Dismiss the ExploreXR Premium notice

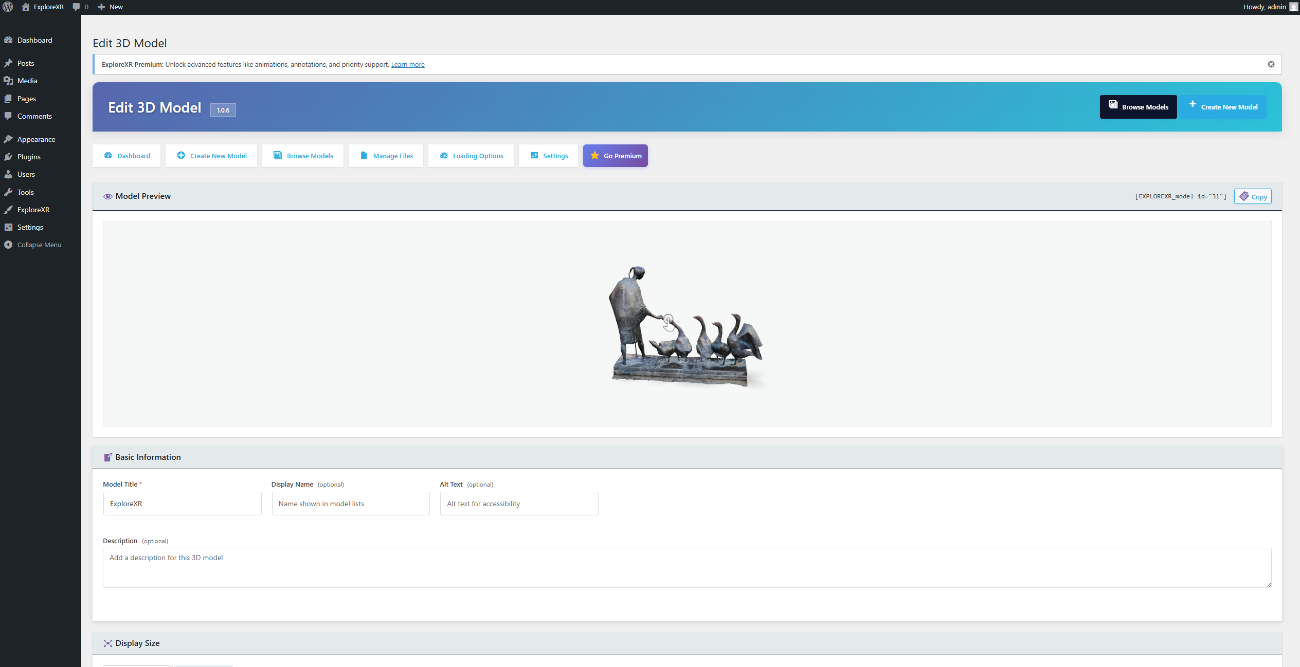click(x=1271, y=64)
